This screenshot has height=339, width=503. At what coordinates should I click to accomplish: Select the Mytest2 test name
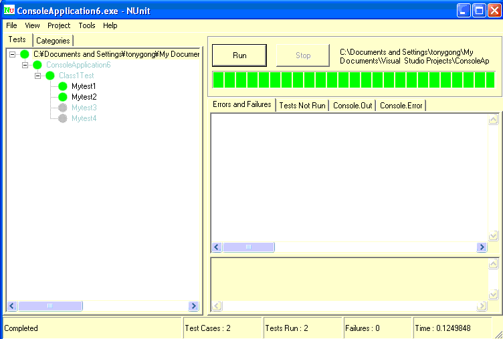click(x=84, y=97)
